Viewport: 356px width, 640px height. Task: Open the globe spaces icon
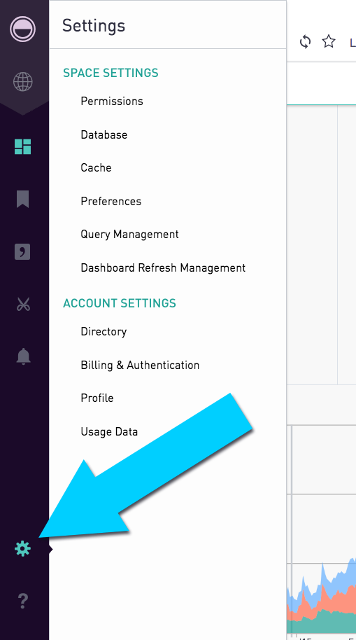pyautogui.click(x=23, y=82)
